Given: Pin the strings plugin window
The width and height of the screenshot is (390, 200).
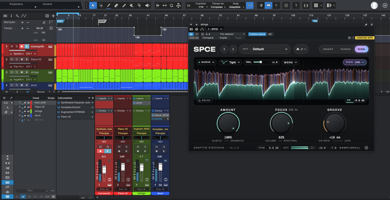Looking at the screenshot, I should (366, 25).
